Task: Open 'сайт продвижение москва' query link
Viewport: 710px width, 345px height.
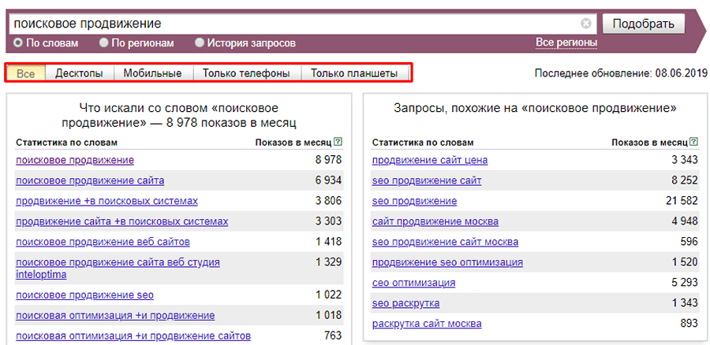Action: (x=435, y=221)
